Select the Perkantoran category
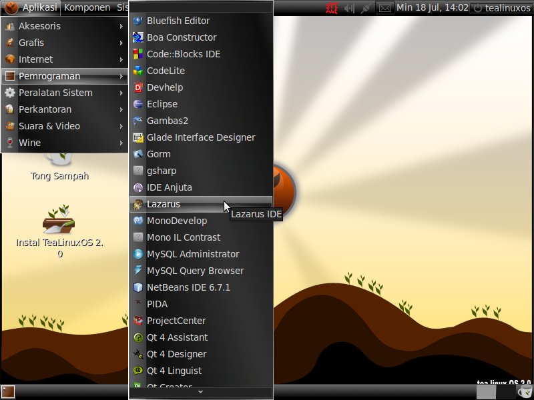Viewport: 534px width, 400px height. coord(65,109)
